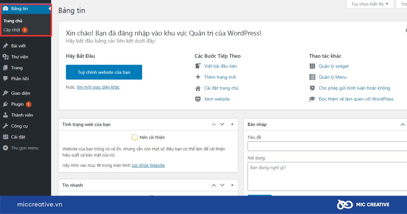
Task: Click the Nên cải thiện status circle
Action: 135,137
